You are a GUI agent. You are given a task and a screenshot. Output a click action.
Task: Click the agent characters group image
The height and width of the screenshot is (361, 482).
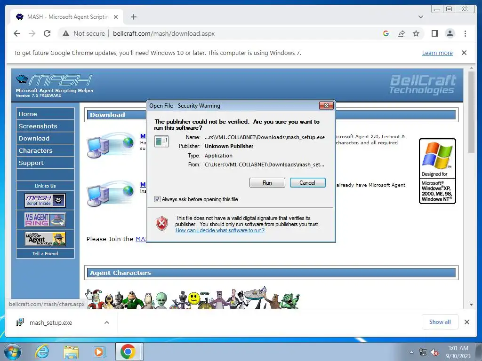point(193,298)
